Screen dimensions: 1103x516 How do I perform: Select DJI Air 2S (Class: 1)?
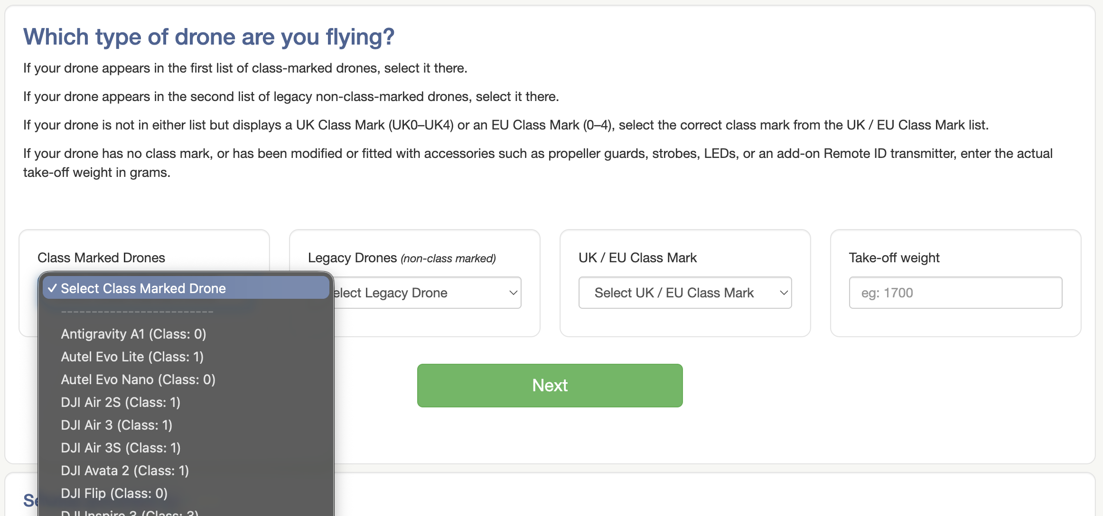coord(121,402)
